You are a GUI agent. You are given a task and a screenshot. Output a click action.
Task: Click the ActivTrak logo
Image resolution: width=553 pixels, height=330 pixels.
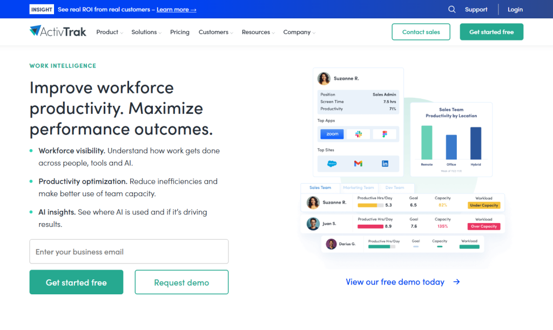click(58, 31)
